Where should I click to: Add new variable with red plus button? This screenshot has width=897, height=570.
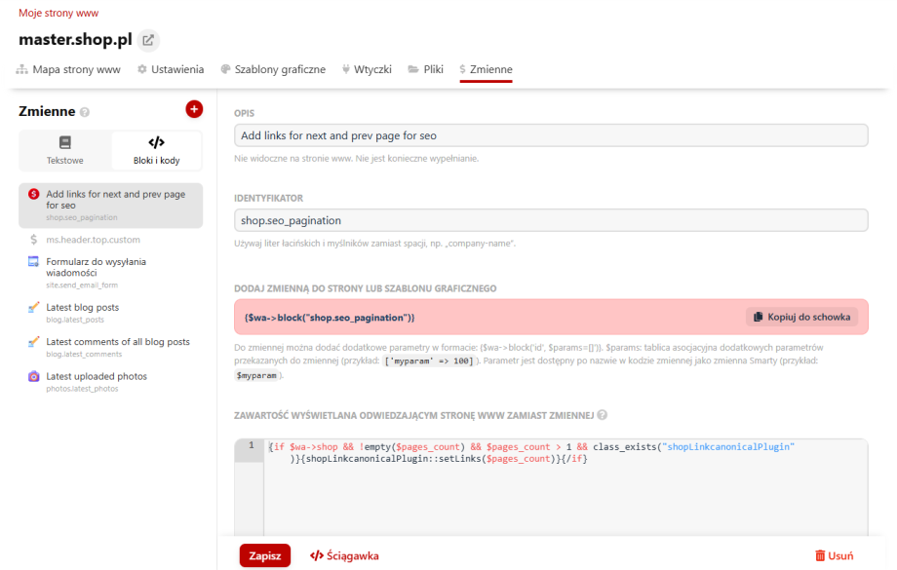pyautogui.click(x=193, y=109)
